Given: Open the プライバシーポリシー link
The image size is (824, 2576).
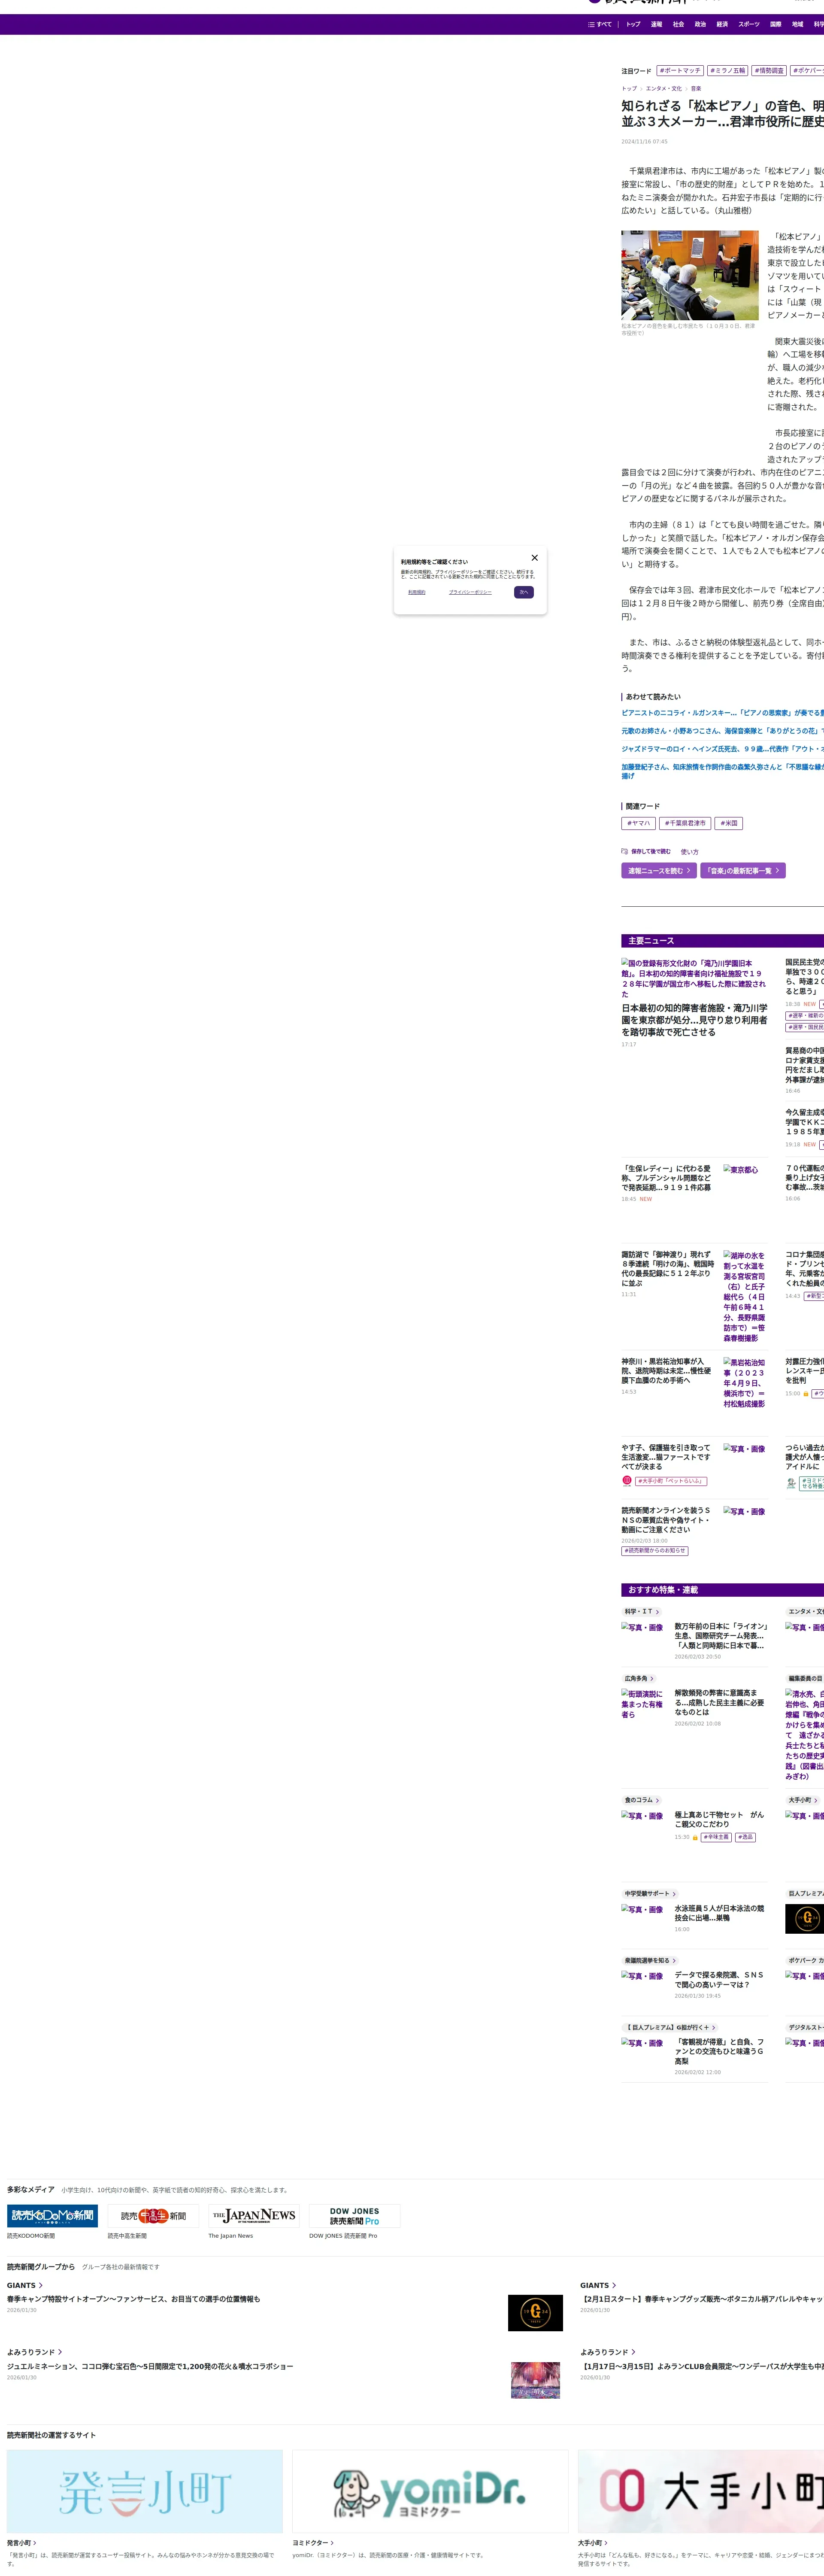Looking at the screenshot, I should pos(470,592).
